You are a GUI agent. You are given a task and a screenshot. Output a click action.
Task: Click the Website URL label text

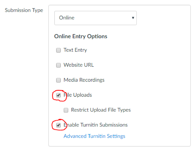point(79,65)
